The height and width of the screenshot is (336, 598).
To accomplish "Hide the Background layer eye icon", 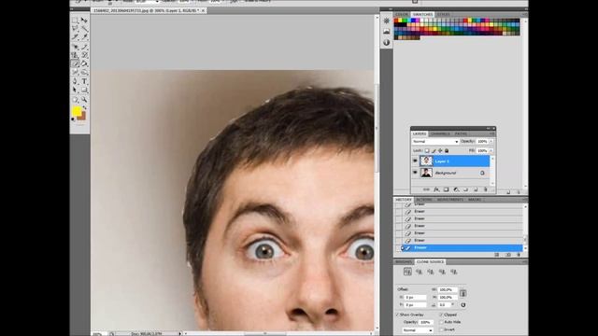I will pyautogui.click(x=415, y=173).
